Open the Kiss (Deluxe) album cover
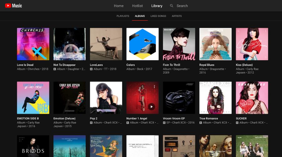The width and height of the screenshot is (282, 157). tap(252, 44)
